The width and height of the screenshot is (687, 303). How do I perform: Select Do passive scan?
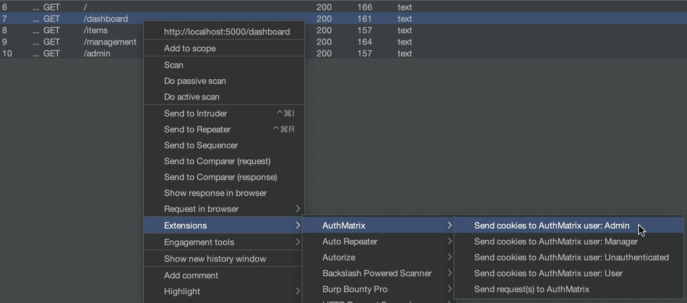[224, 81]
